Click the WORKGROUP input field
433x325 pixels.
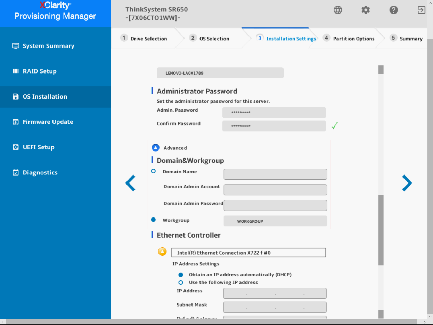pyautogui.click(x=275, y=221)
